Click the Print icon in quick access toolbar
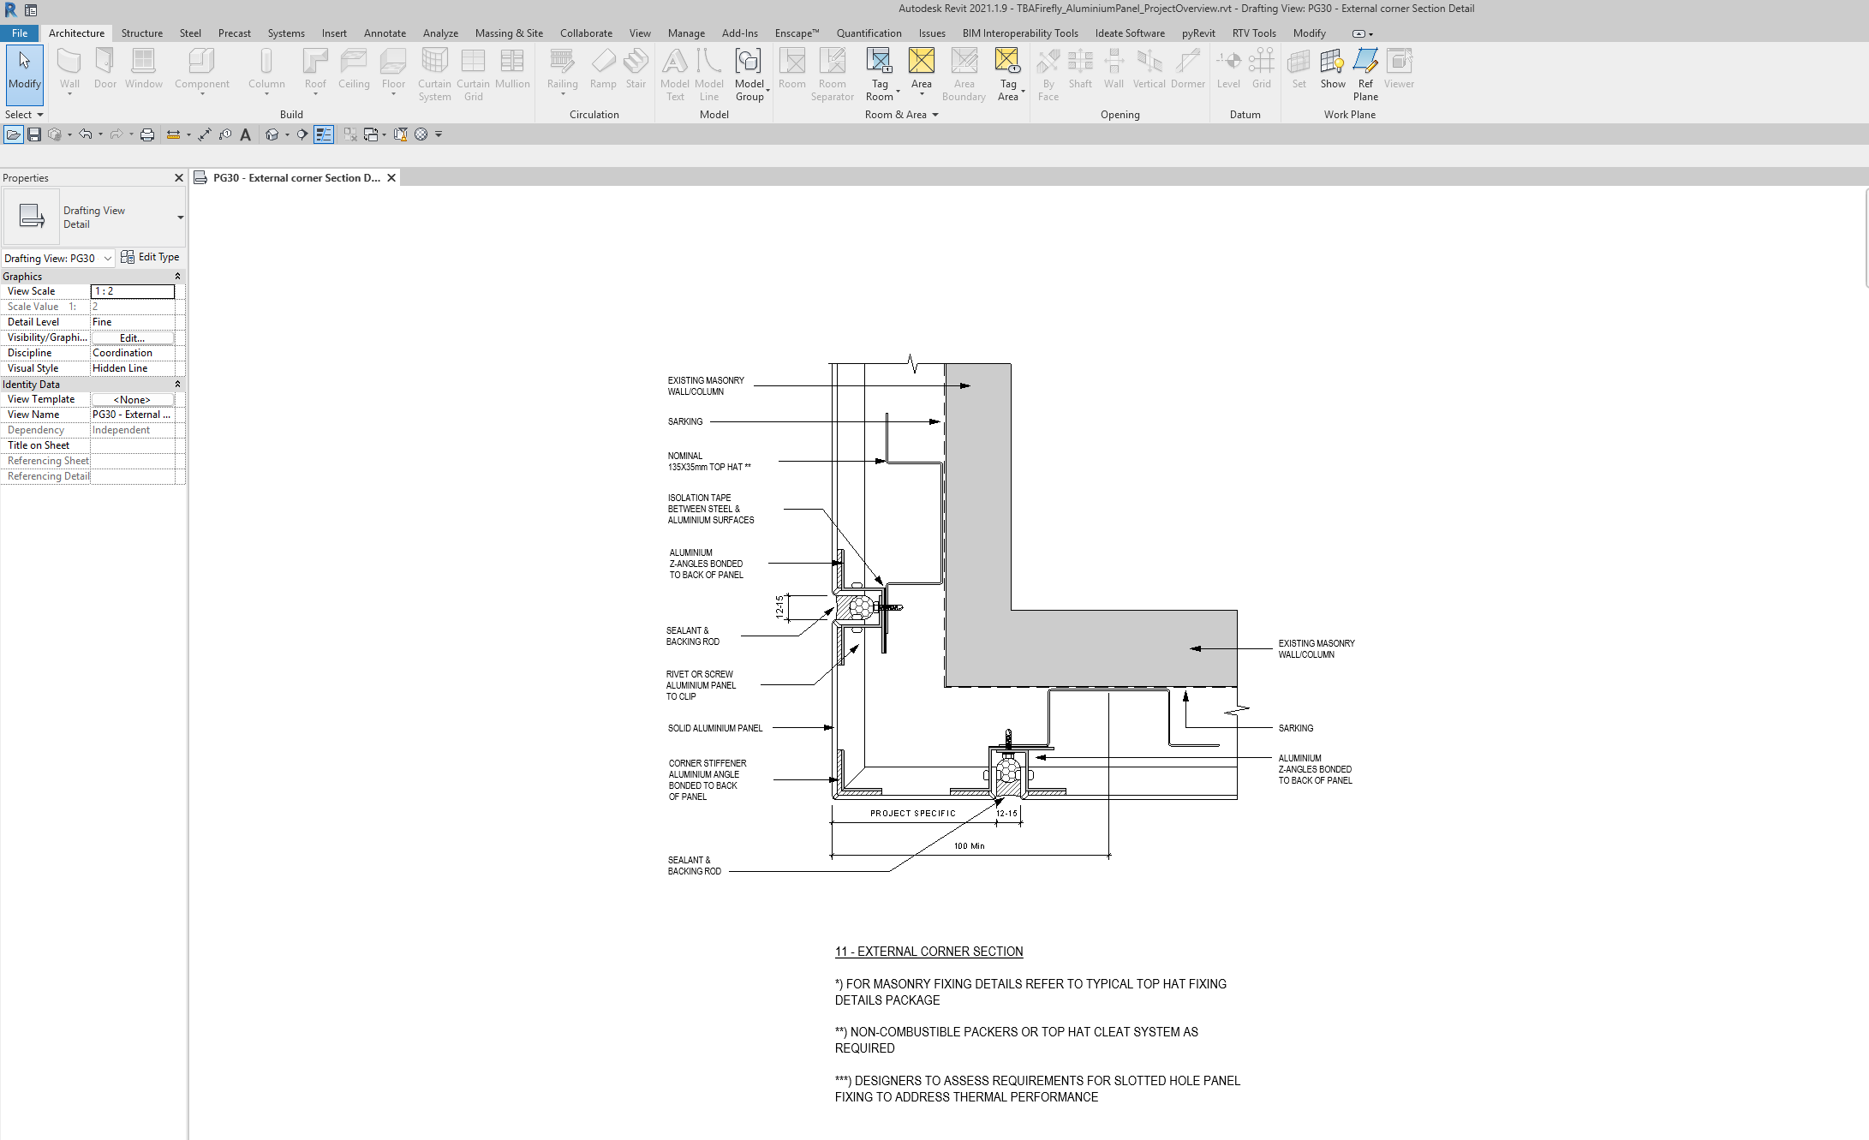This screenshot has width=1869, height=1140. tap(147, 134)
